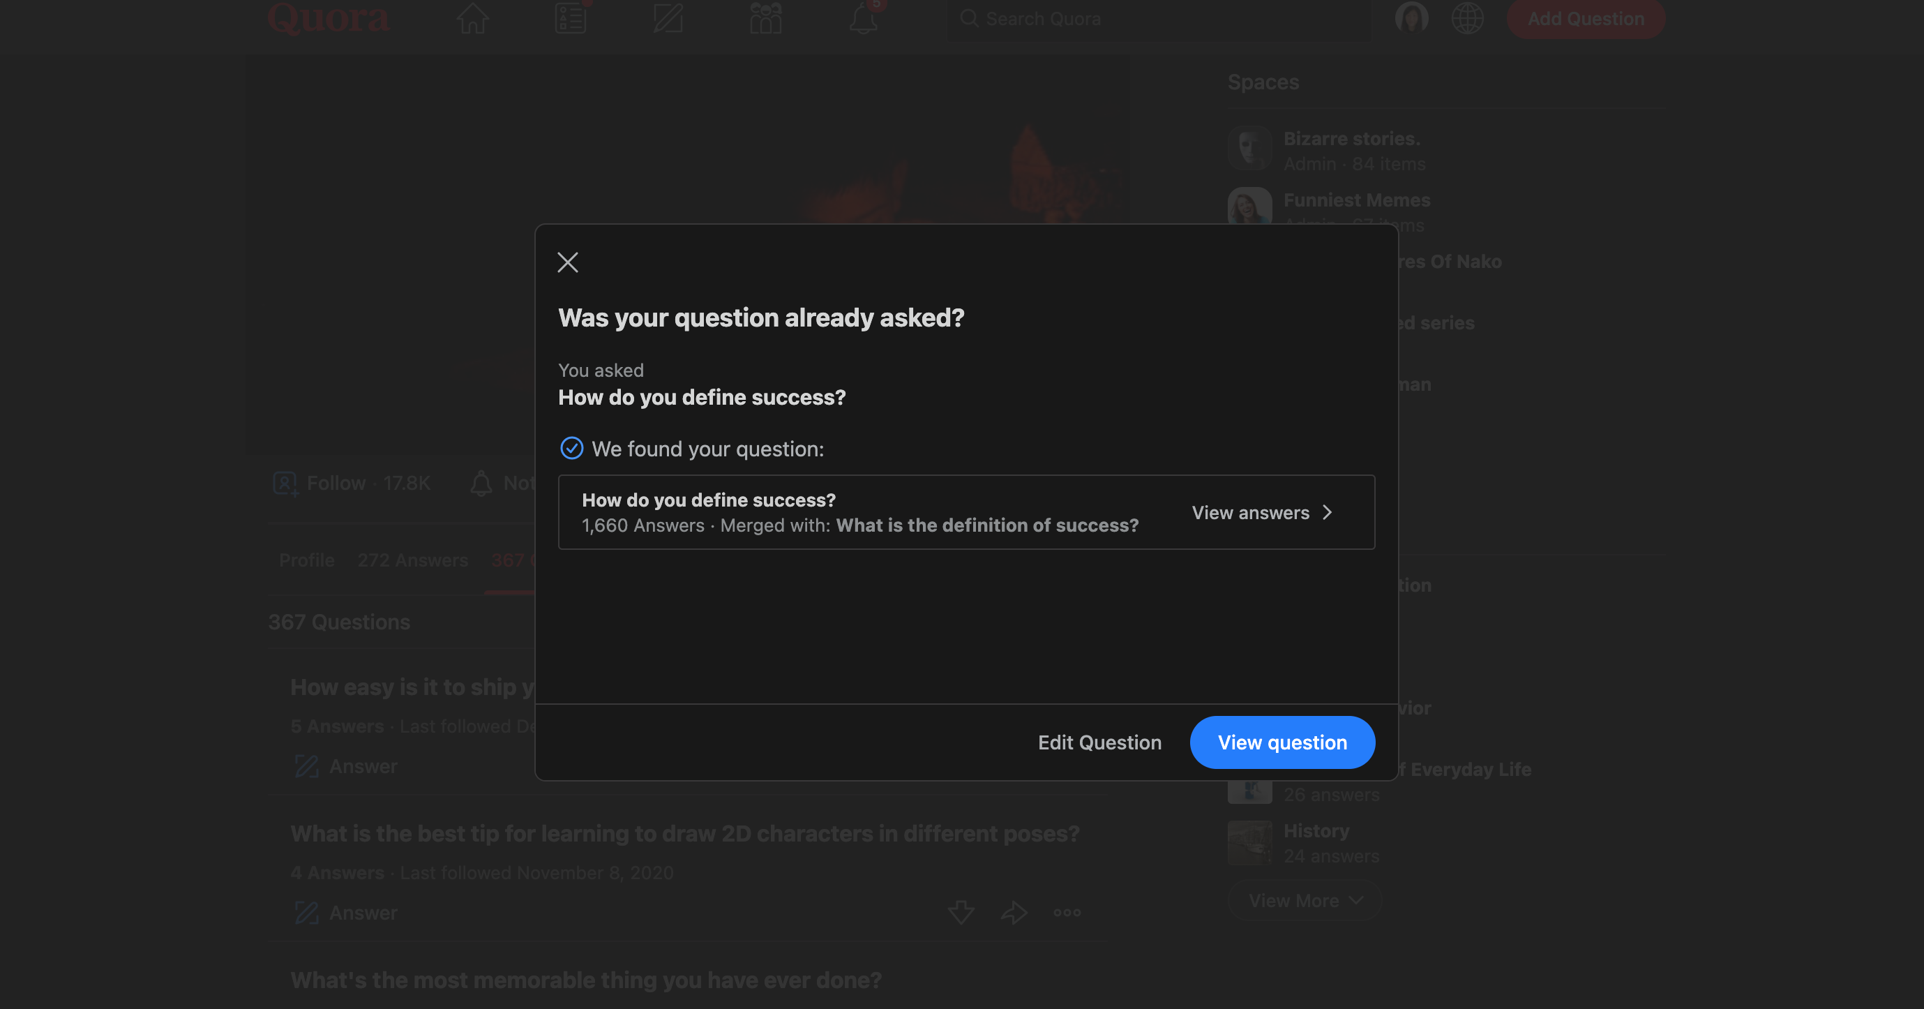This screenshot has width=1924, height=1009.
Task: Open View answers for the found question
Action: tap(1261, 512)
